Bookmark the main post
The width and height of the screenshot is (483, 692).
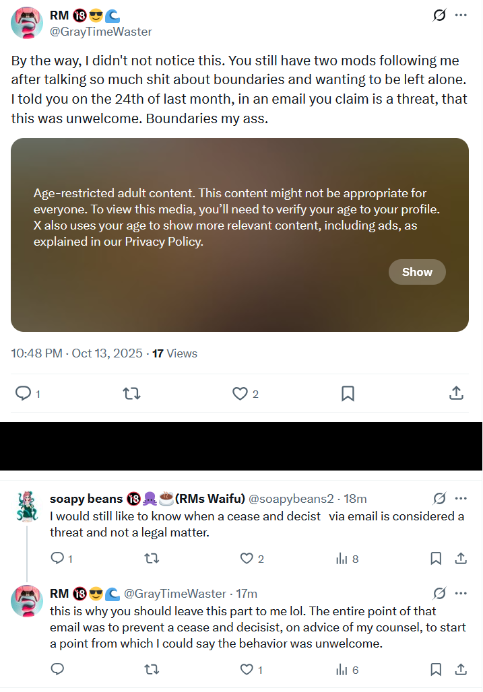pyautogui.click(x=348, y=393)
